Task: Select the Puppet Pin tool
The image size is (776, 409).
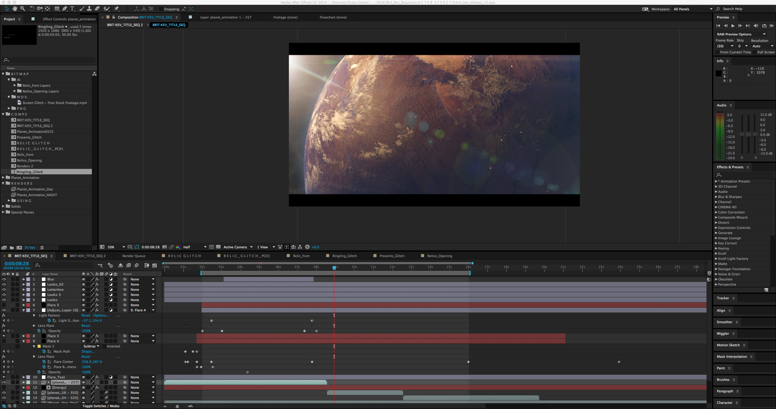Action: [x=117, y=9]
